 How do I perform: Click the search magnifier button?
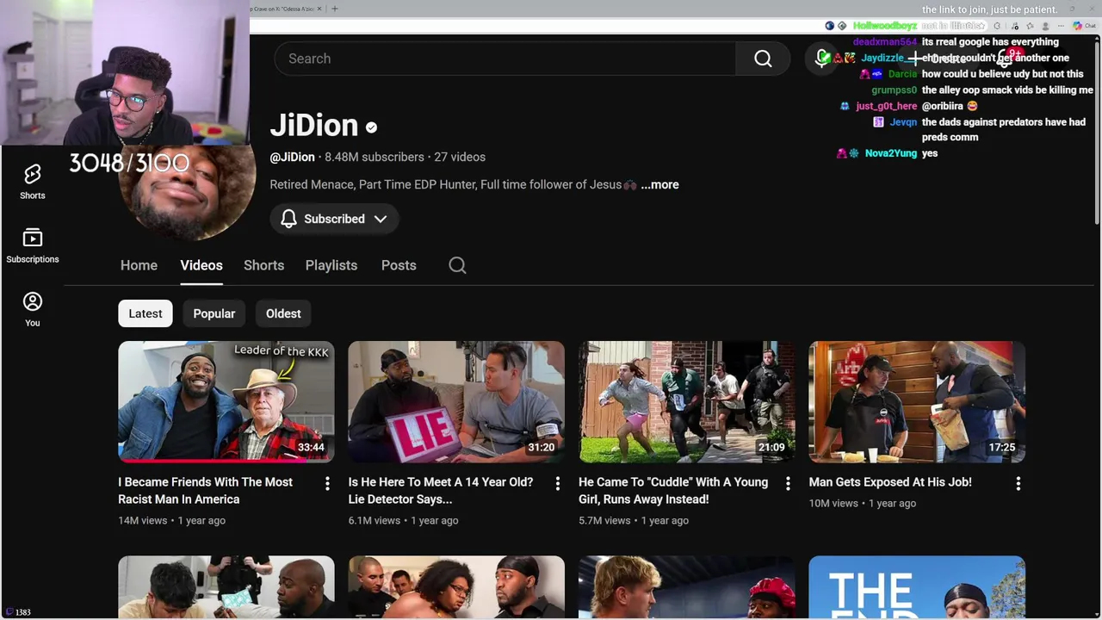pyautogui.click(x=763, y=59)
